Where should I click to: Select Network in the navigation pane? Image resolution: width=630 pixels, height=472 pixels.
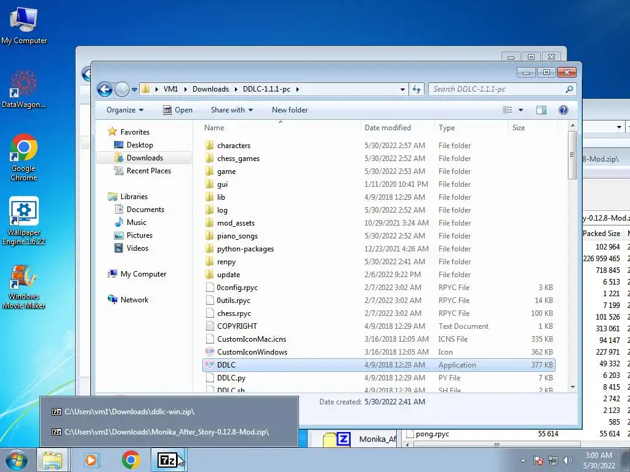134,300
